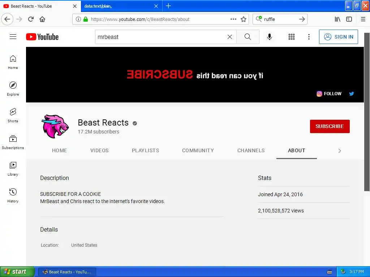The image size is (370, 277).
Task: View secure connection padlock details
Action: click(86, 19)
